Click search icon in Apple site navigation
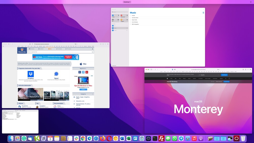The height and width of the screenshot is (143, 254). point(226,78)
